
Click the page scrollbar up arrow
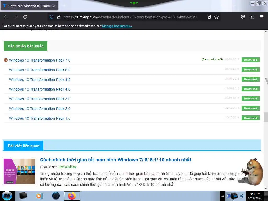pos(266,32)
